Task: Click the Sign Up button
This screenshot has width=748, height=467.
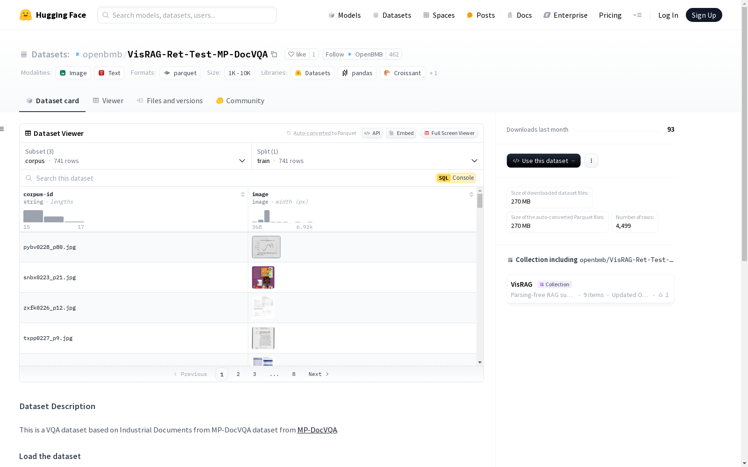Action: 704,15
